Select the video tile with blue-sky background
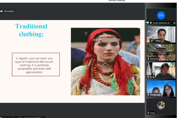 coord(161,88)
